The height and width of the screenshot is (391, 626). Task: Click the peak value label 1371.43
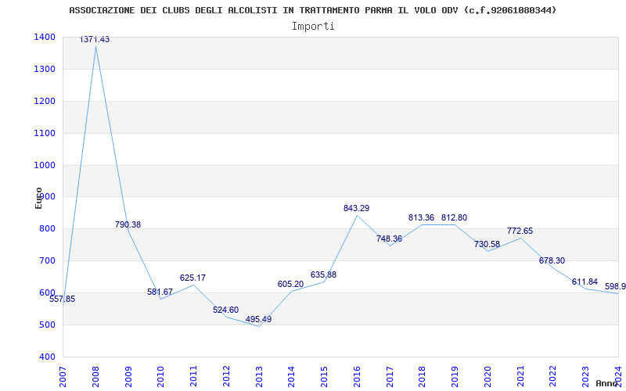pos(95,40)
